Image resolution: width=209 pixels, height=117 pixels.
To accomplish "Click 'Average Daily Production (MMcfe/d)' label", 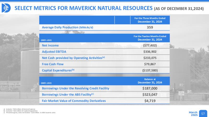I will tap(67, 27).
